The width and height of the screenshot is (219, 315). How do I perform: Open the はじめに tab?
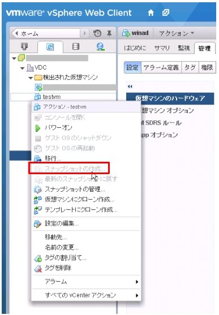[135, 48]
